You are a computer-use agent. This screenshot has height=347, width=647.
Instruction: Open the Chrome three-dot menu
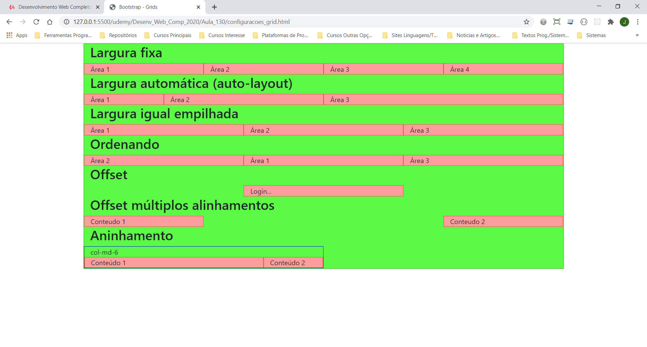coord(638,22)
